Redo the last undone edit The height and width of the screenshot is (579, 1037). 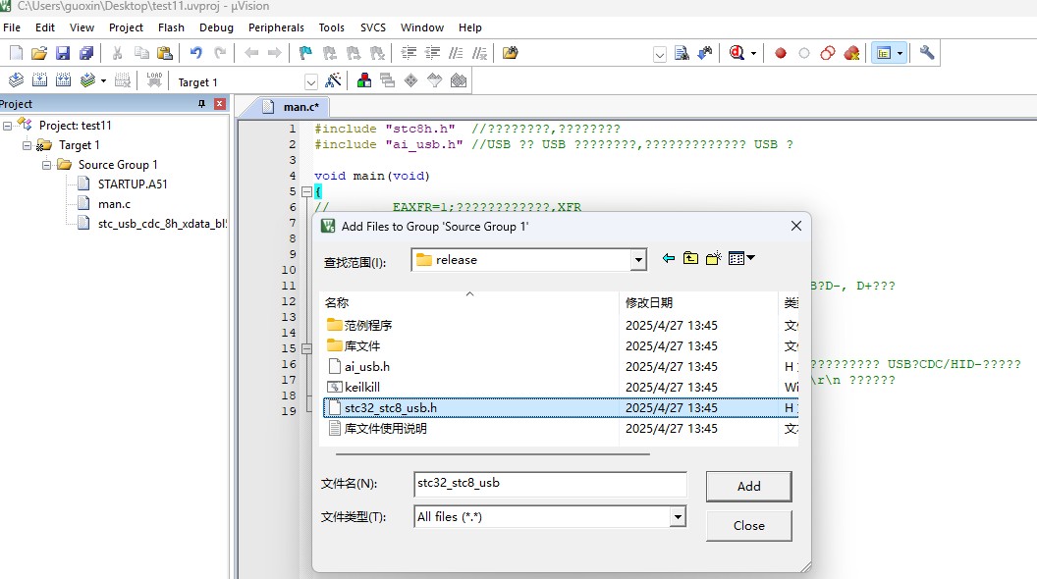(x=220, y=53)
